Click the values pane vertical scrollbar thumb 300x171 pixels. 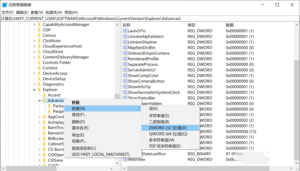(x=297, y=110)
